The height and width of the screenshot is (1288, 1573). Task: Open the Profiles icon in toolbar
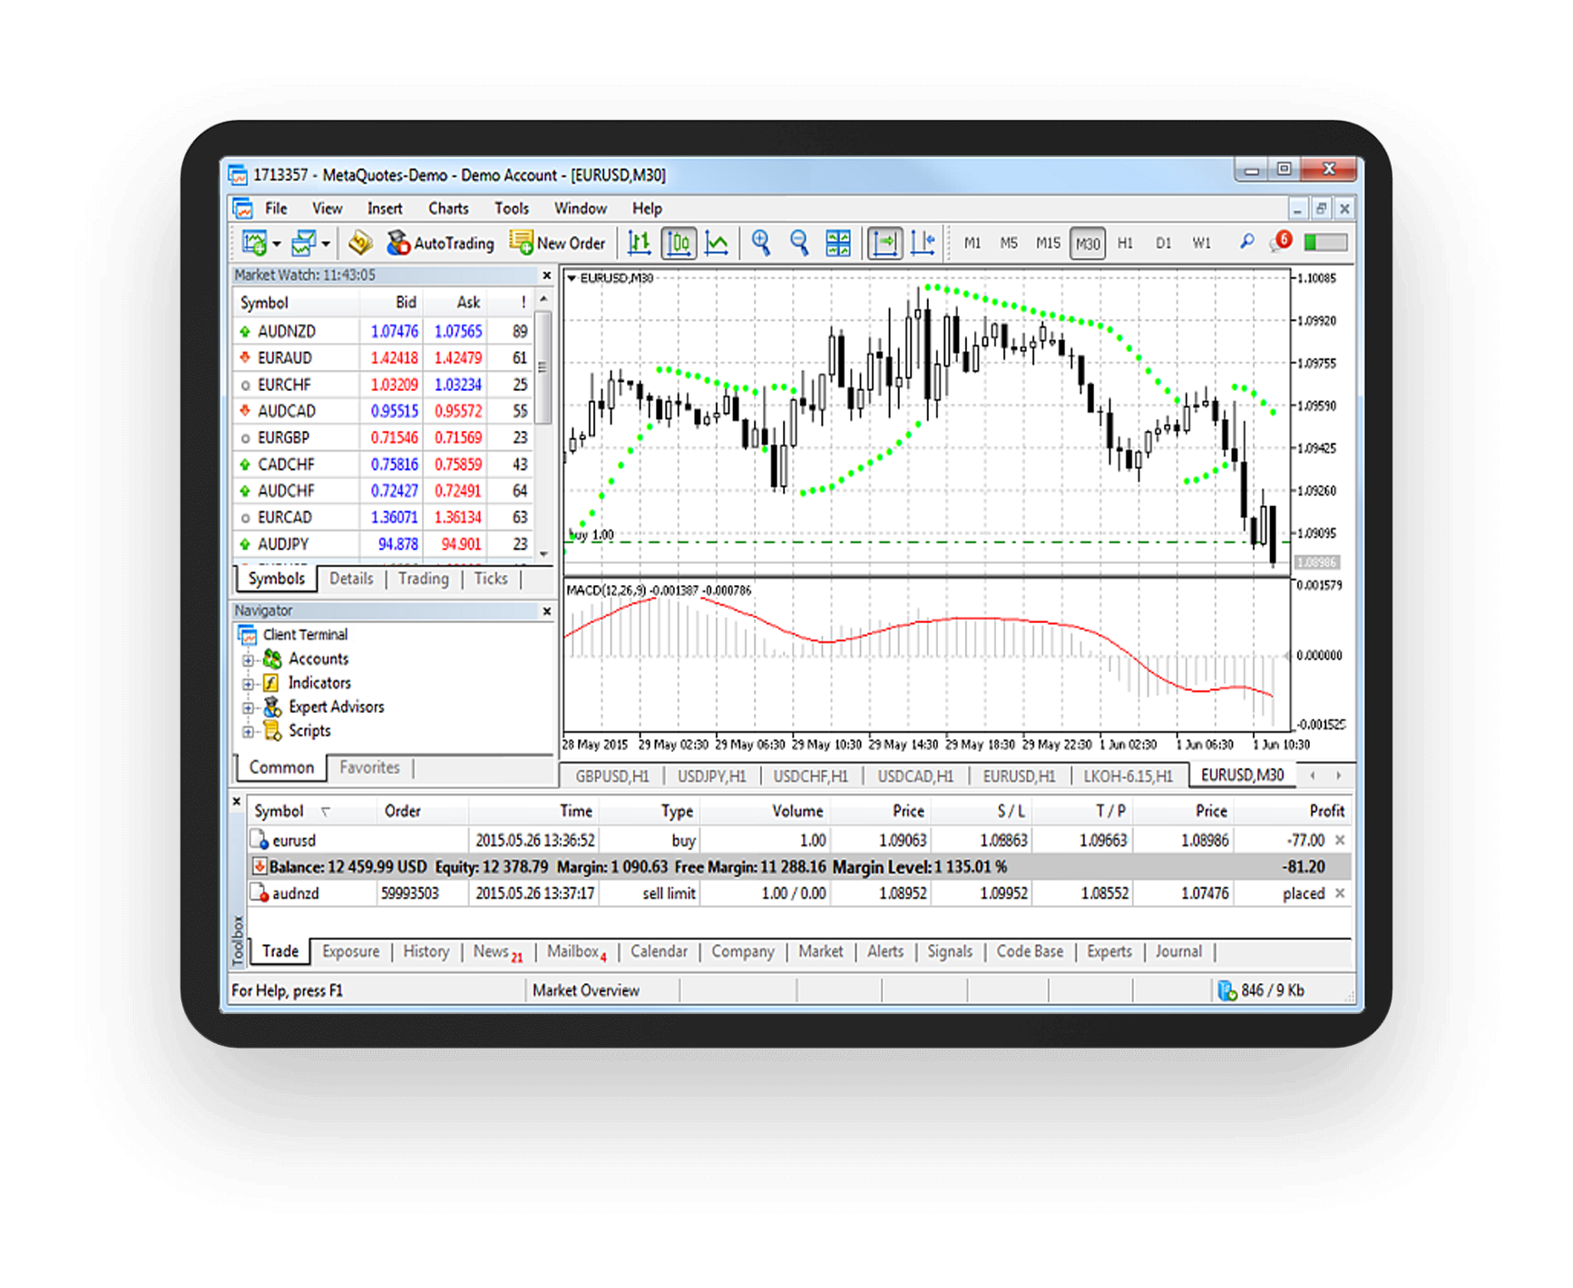pyautogui.click(x=303, y=243)
